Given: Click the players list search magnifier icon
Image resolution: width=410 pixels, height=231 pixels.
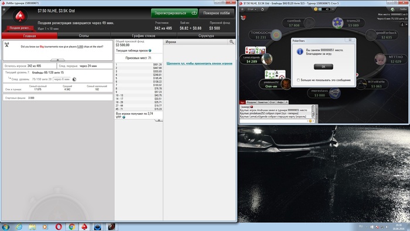Looking at the screenshot, I should tap(231, 42).
